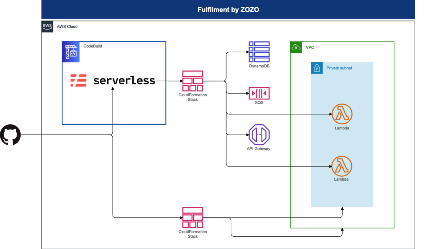Click the CodeBuild label text

coord(93,46)
